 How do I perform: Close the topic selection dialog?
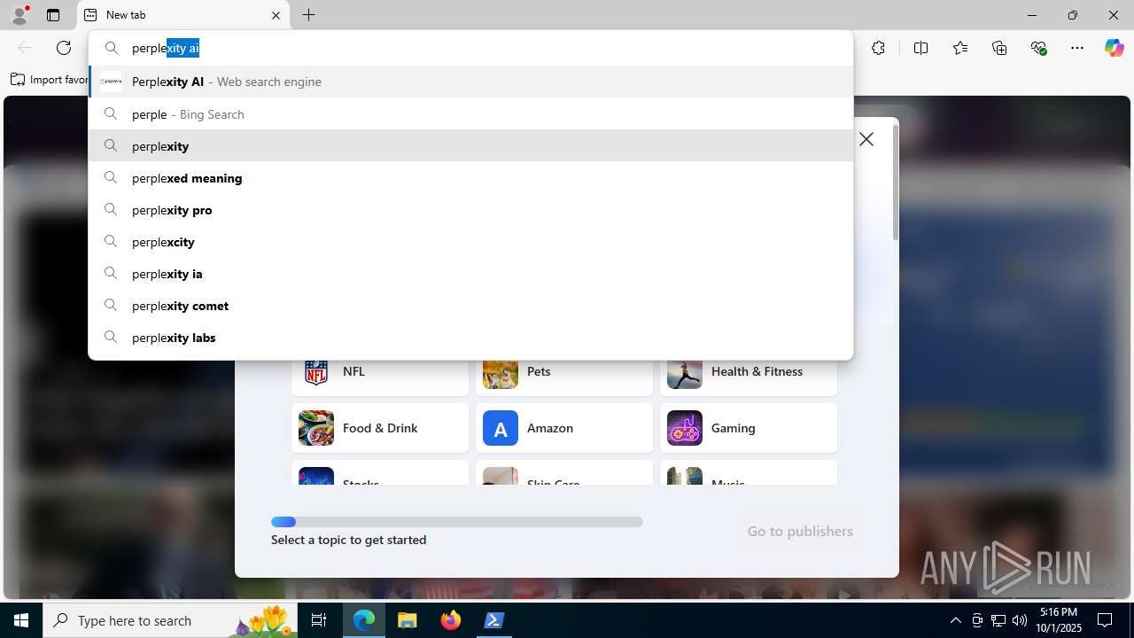point(866,139)
